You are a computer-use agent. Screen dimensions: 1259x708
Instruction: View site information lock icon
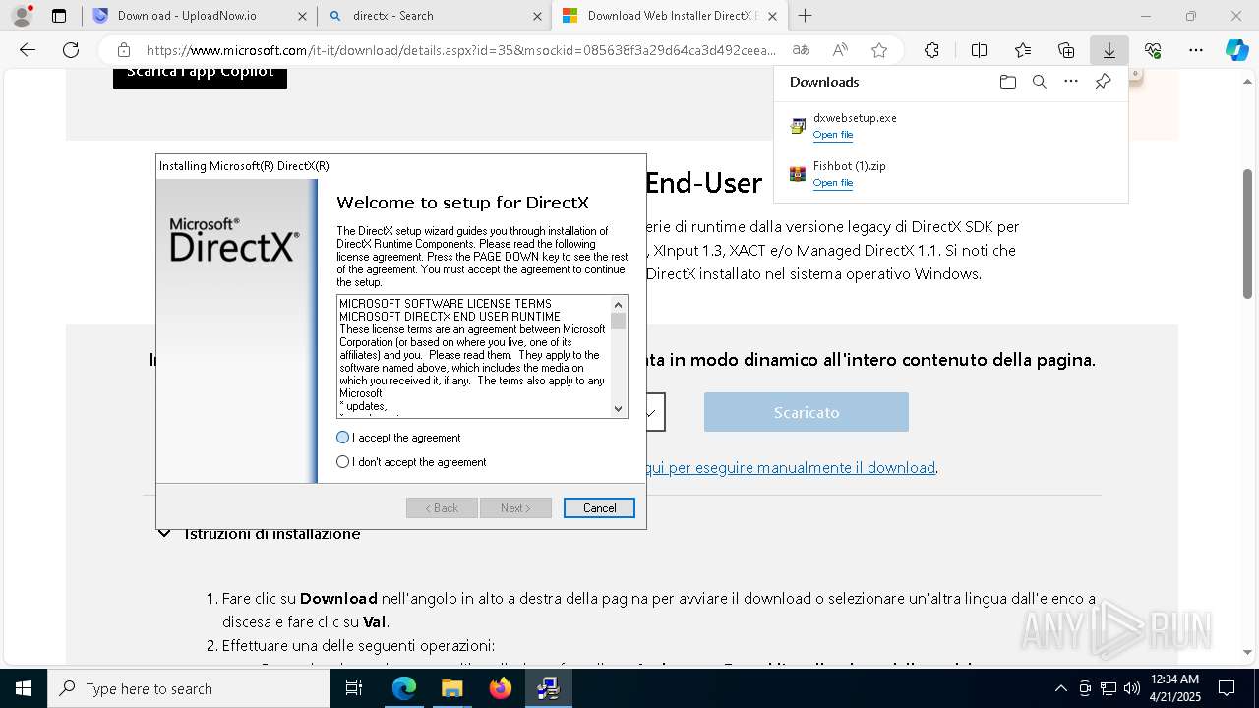tap(123, 50)
